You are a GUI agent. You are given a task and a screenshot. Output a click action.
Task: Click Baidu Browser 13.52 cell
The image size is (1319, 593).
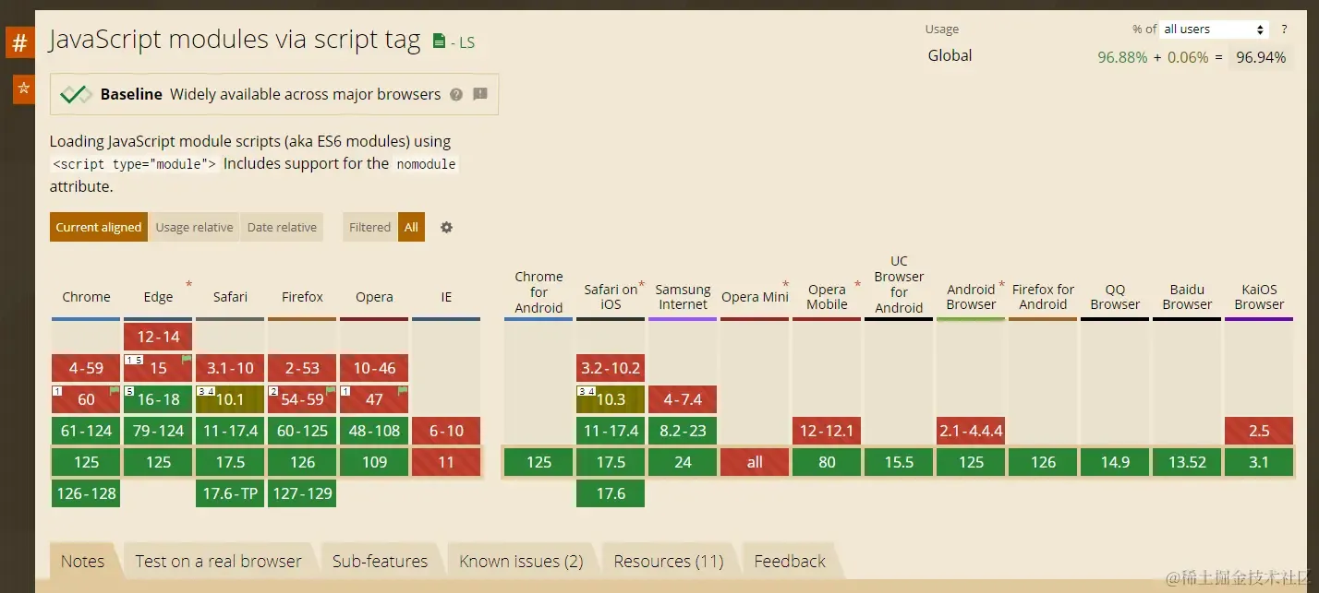tap(1187, 462)
